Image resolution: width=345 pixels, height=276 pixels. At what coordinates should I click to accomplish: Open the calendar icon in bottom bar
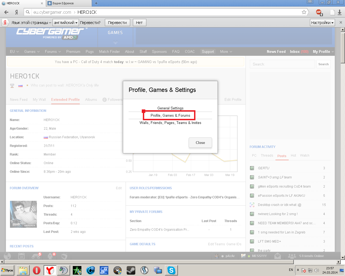[x=21, y=256]
